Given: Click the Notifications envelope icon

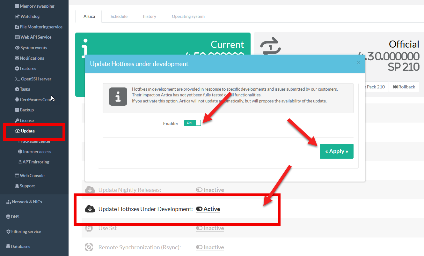Looking at the screenshot, I should [17, 58].
